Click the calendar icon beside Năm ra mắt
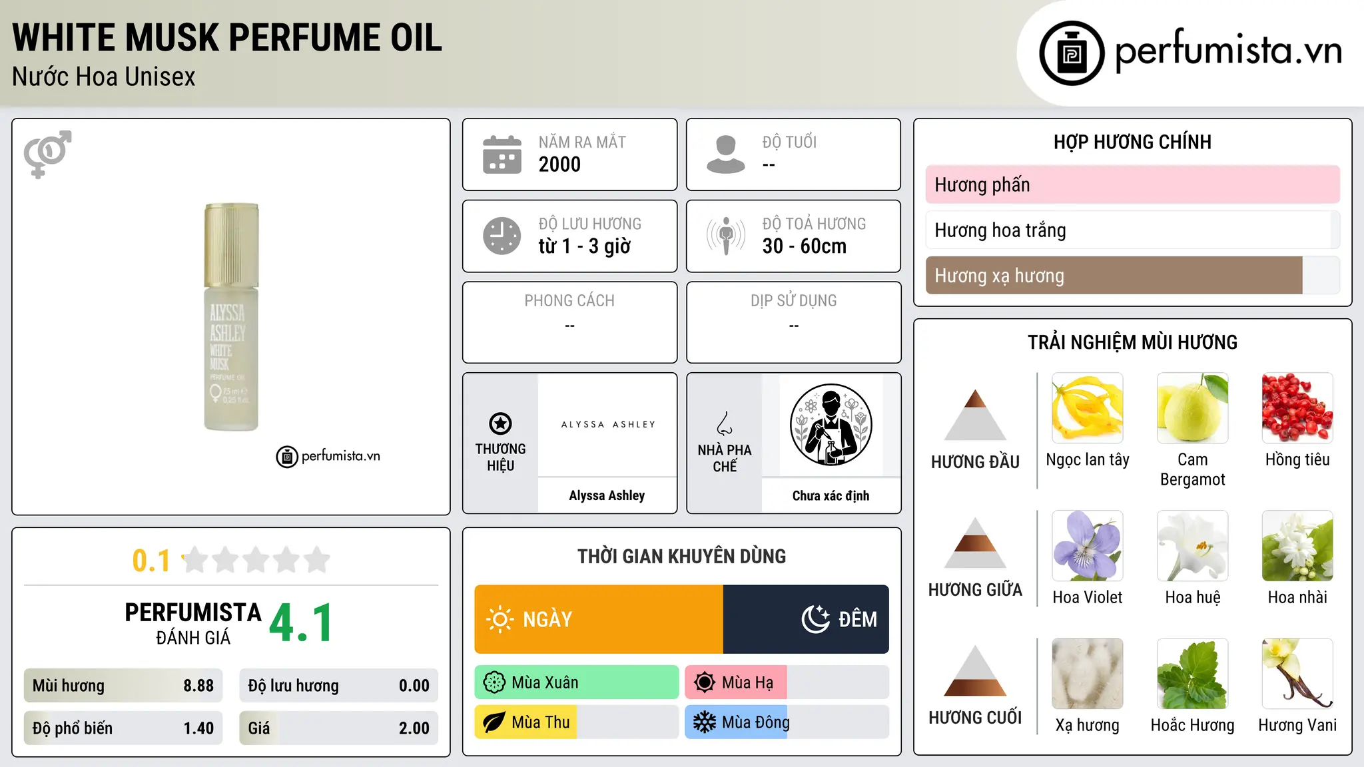The image size is (1364, 767). tap(502, 154)
